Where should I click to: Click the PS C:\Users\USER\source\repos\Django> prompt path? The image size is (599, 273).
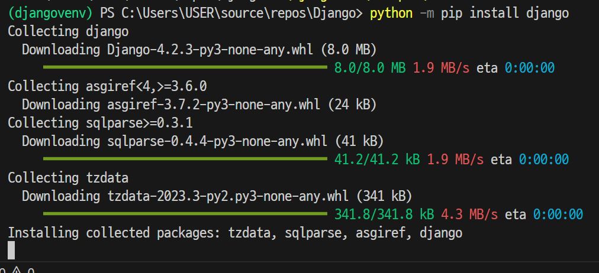coord(231,14)
